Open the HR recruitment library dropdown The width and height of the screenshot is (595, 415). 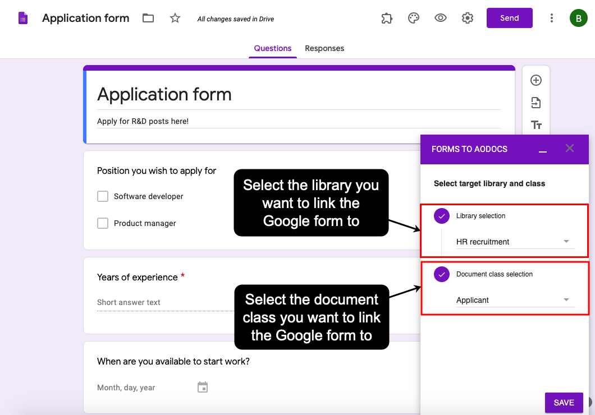[515, 242]
